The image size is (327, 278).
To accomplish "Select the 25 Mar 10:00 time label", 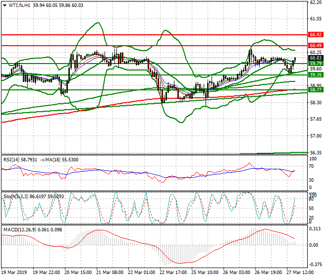I will (x=205, y=273).
